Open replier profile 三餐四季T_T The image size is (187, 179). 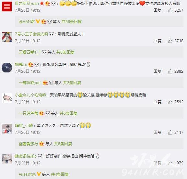pos(30,52)
